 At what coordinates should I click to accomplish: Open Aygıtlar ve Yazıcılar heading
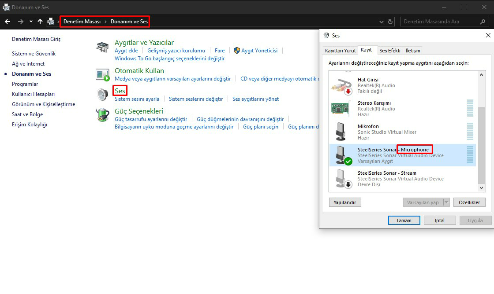click(x=144, y=42)
